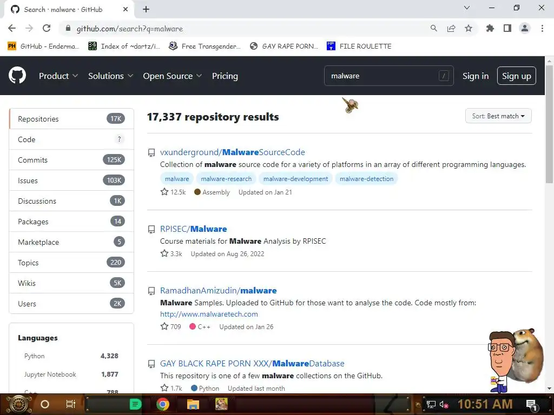Star the RamadhanAmizudin malware repository
554x415 pixels.
(x=164, y=326)
